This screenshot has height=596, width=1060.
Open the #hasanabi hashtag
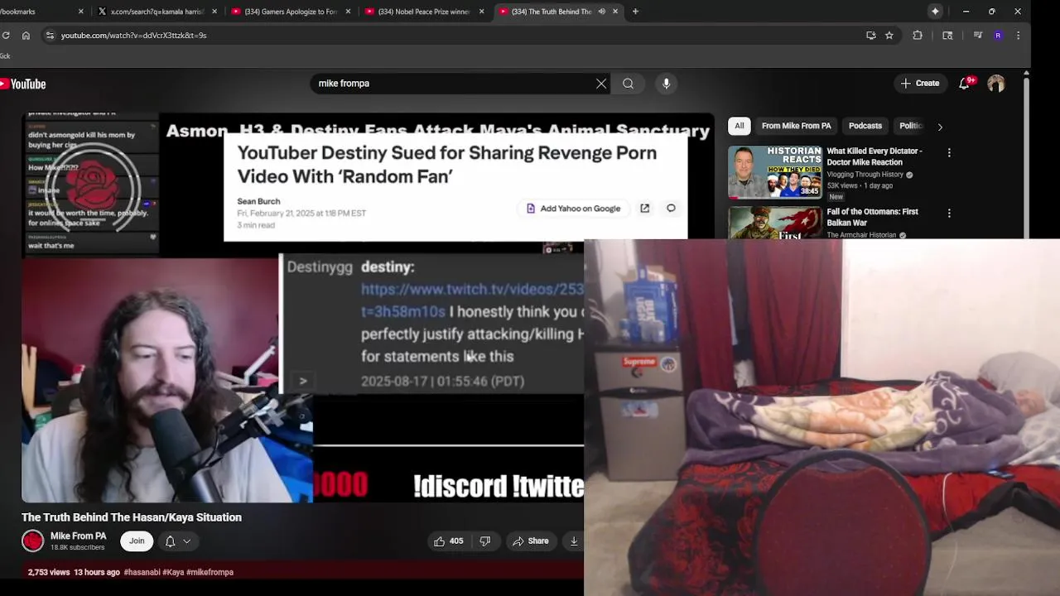142,572
